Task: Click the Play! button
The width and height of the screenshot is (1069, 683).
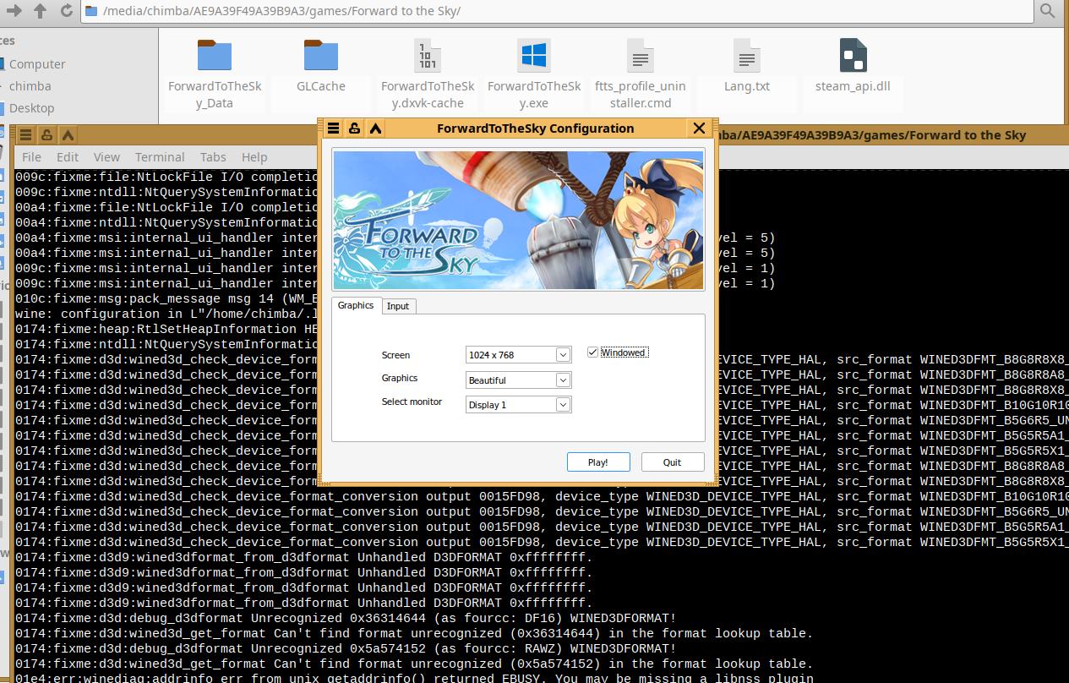Action: click(x=598, y=462)
